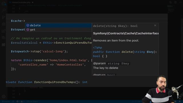The width and height of the screenshot is (183, 103).
Task: Click the return keyword before $this->render
Action: 16,60
